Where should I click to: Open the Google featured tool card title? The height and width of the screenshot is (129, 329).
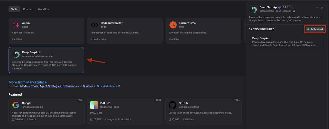point(27,103)
